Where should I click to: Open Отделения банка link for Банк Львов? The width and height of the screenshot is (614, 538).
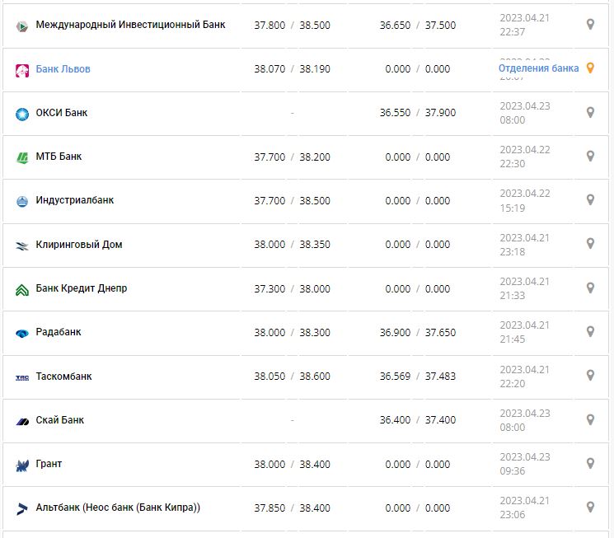[x=538, y=68]
